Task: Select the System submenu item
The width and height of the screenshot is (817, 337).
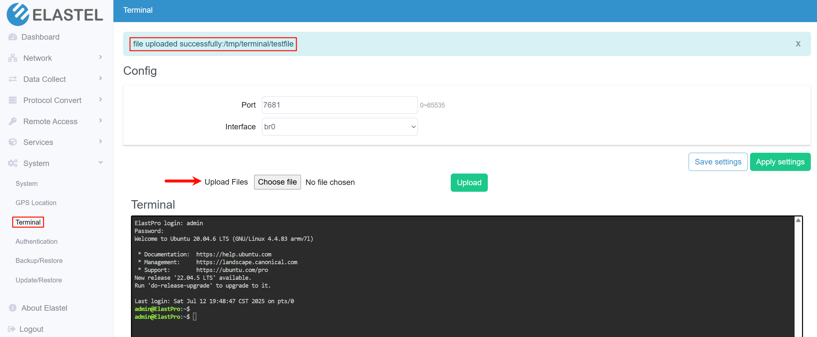Action: coord(27,184)
